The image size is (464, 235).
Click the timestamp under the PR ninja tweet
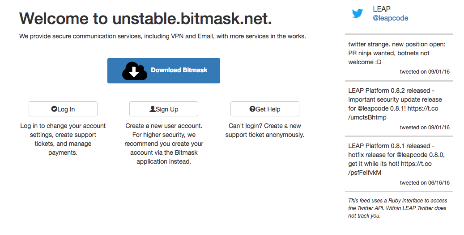[x=425, y=72]
